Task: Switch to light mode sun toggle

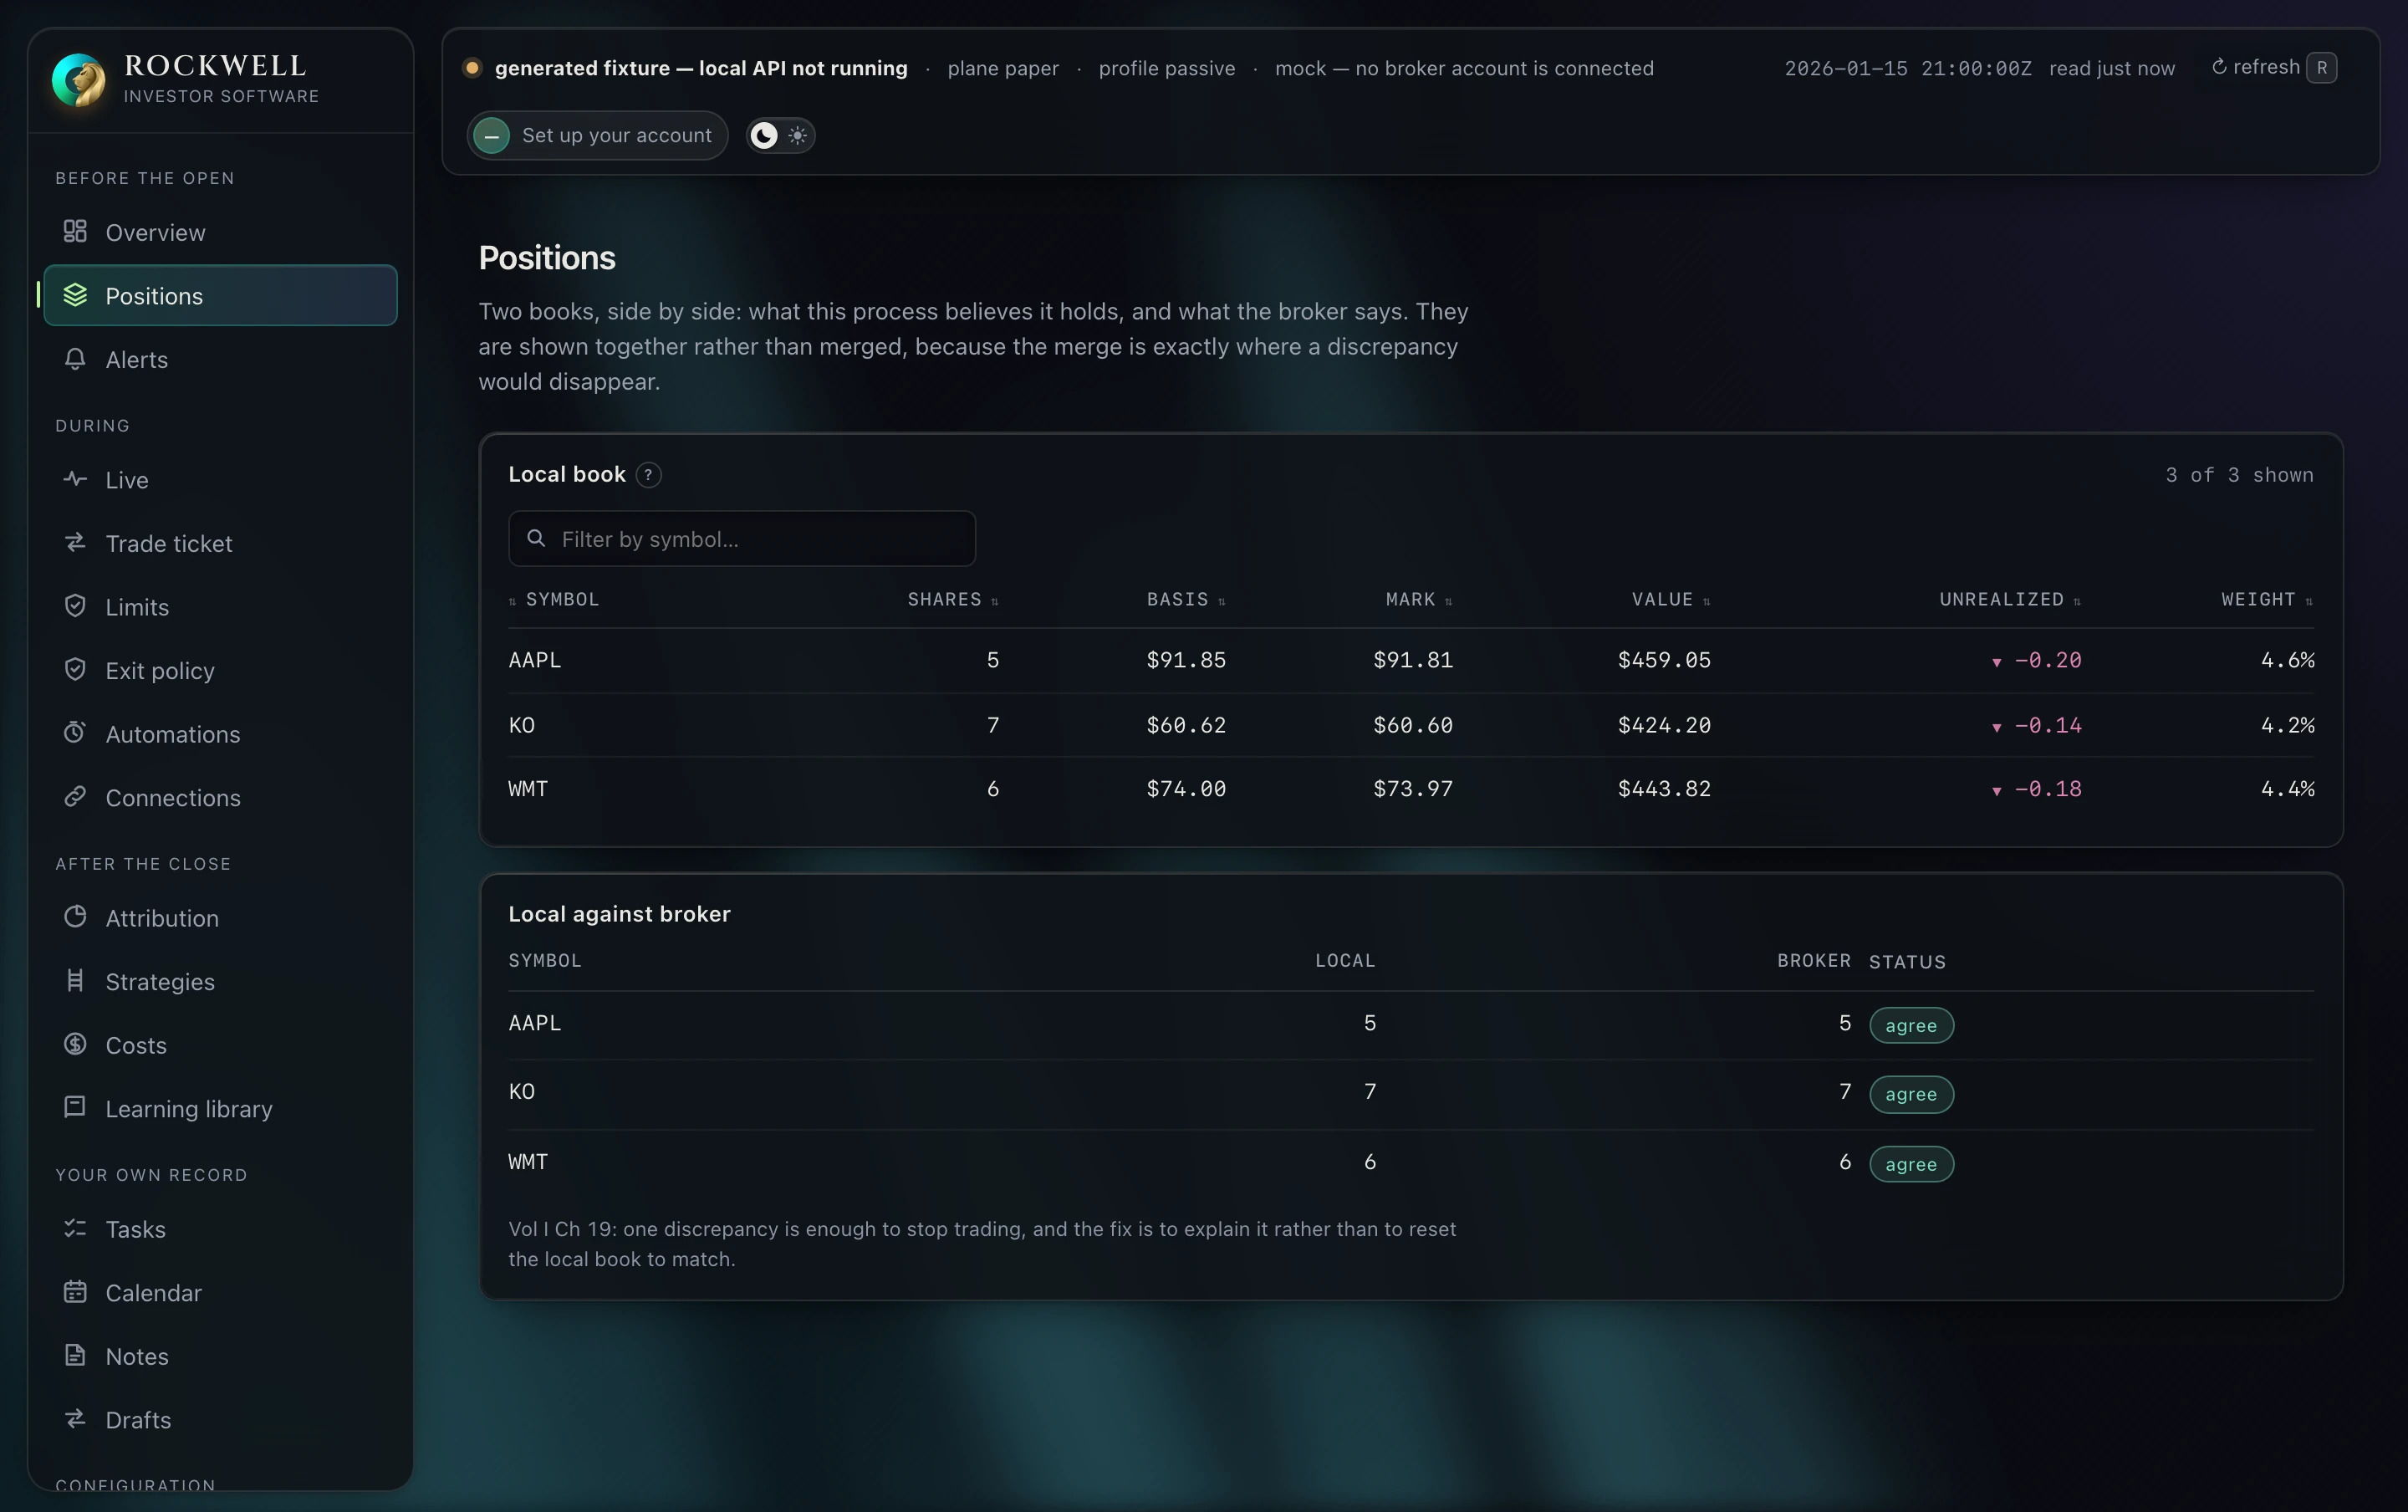Action: [798, 135]
